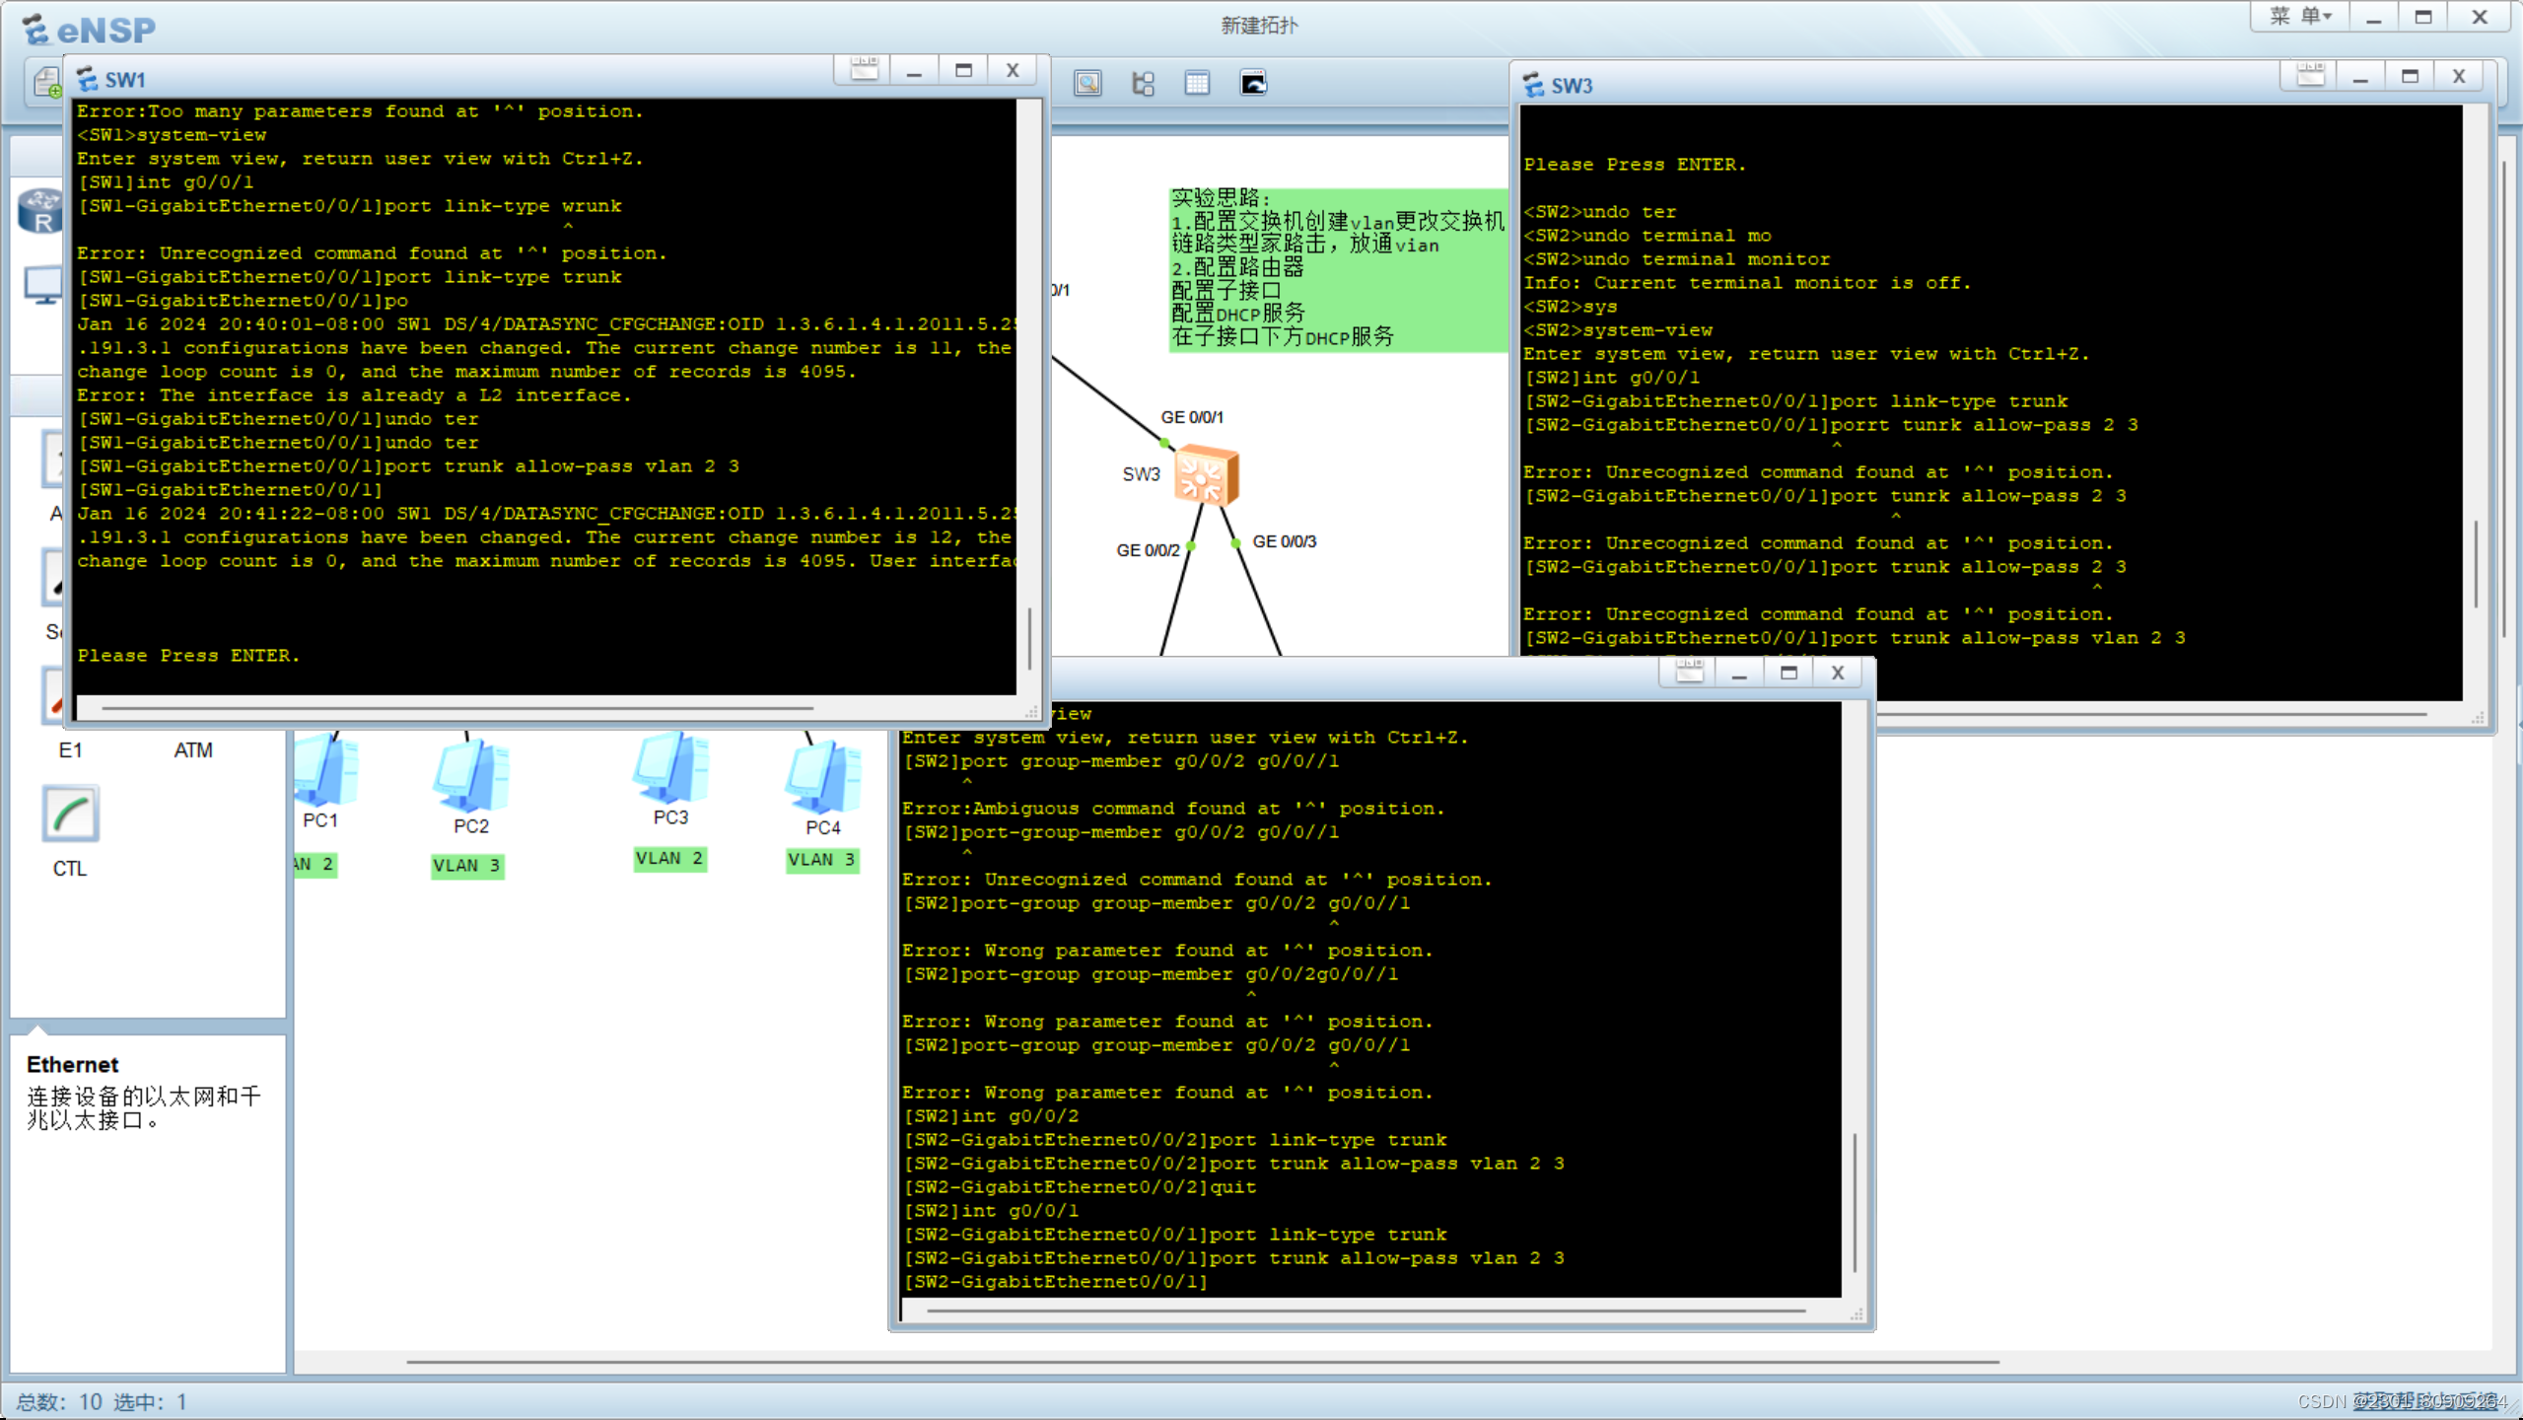
Task: Select the CTL serial cable icon
Action: coord(69,815)
